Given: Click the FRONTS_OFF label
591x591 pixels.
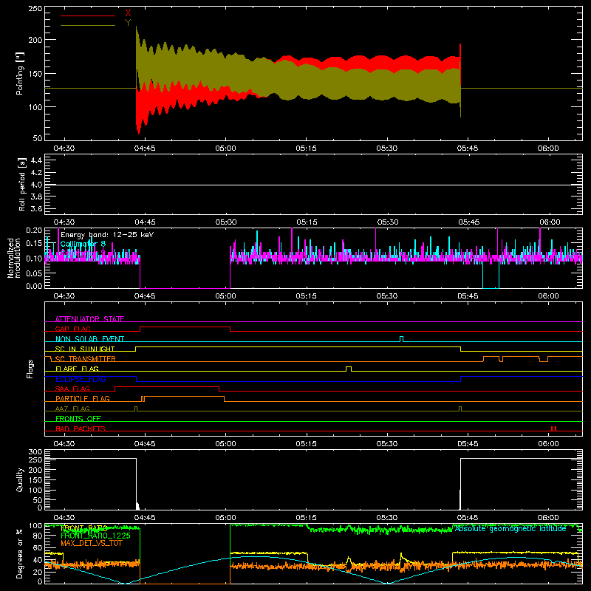Looking at the screenshot, I should (78, 419).
